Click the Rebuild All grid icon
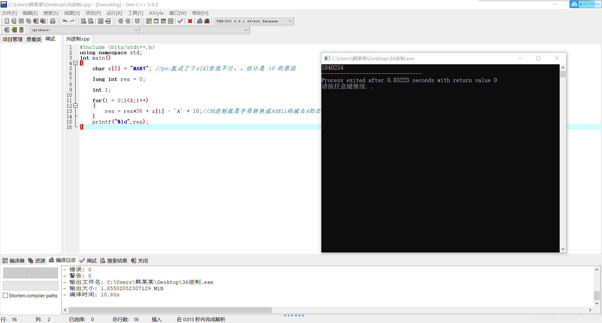This screenshot has height=323, width=602. pyautogui.click(x=171, y=21)
